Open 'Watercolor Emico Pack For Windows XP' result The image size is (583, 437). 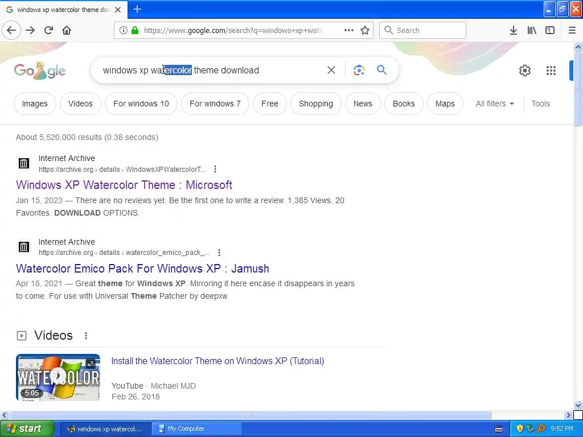[x=142, y=269]
